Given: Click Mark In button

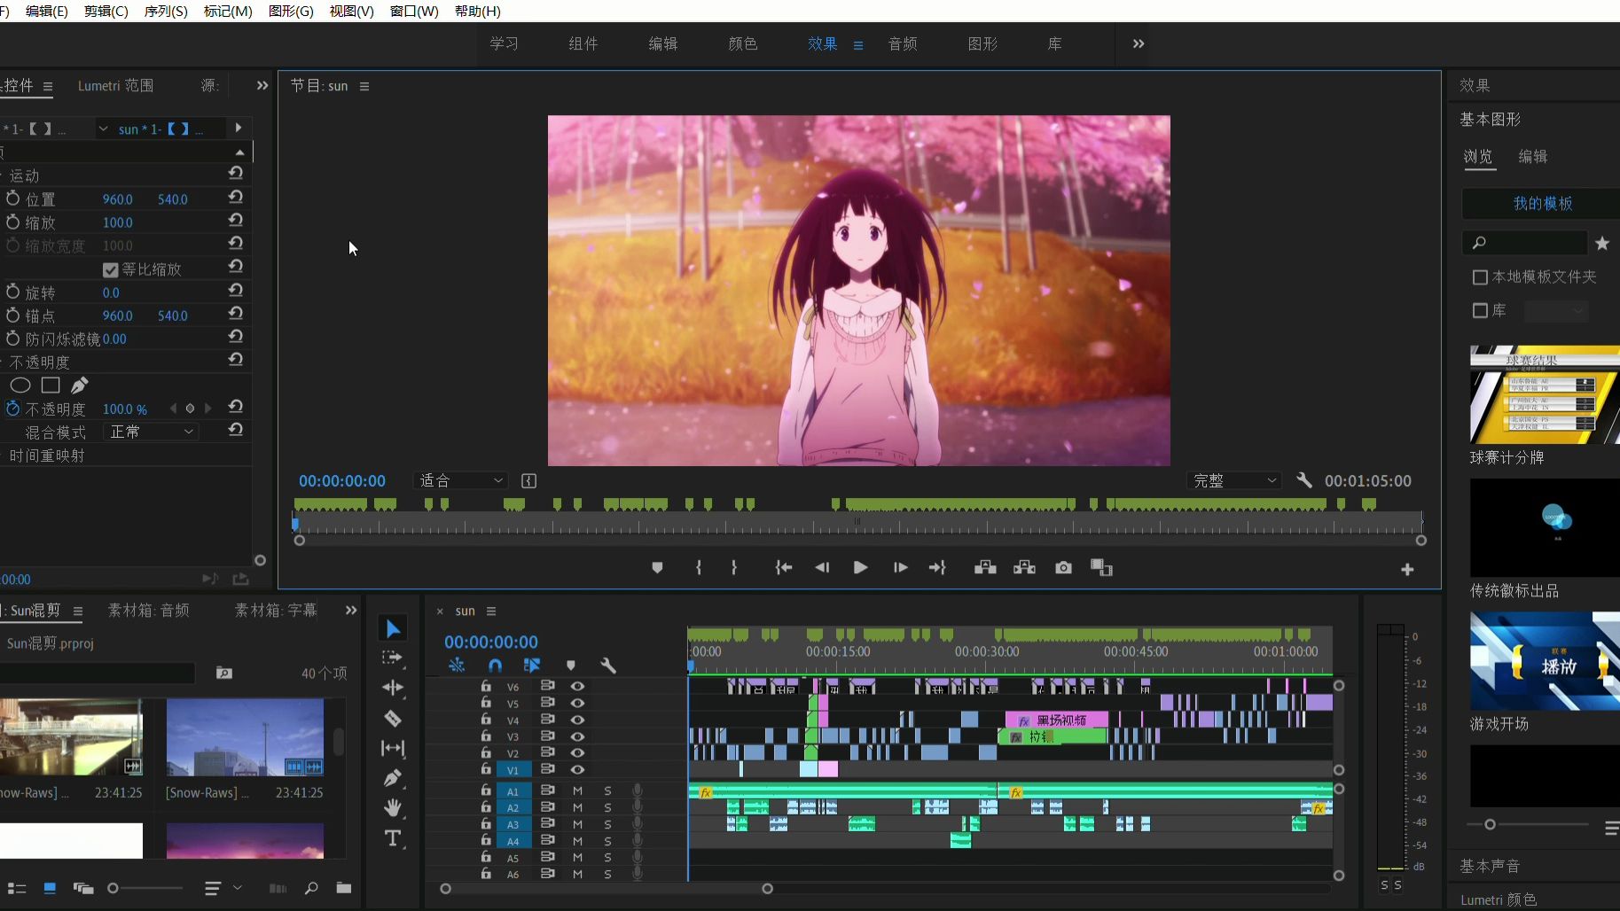Looking at the screenshot, I should pos(699,568).
